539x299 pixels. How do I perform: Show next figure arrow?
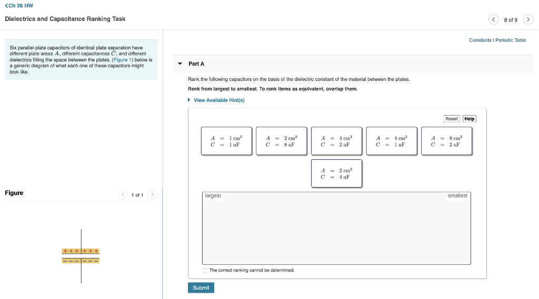[x=152, y=194]
